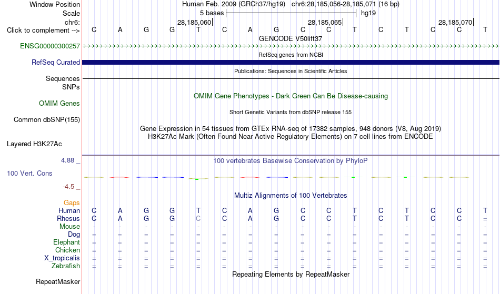Click the chr6: ruler label
Screen dimensions: 500x294
click(72, 22)
